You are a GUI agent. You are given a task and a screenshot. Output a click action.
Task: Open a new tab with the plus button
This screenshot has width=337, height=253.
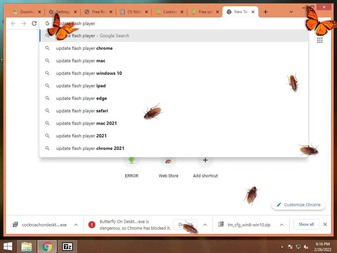point(266,12)
